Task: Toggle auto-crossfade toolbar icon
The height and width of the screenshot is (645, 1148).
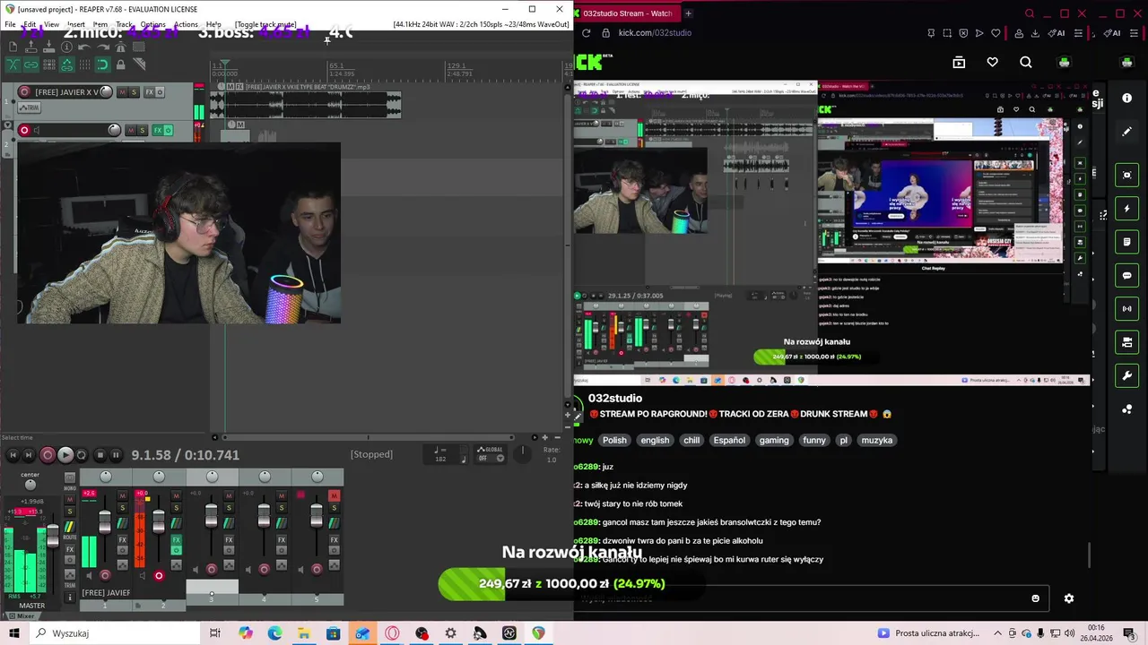Action: pos(13,64)
